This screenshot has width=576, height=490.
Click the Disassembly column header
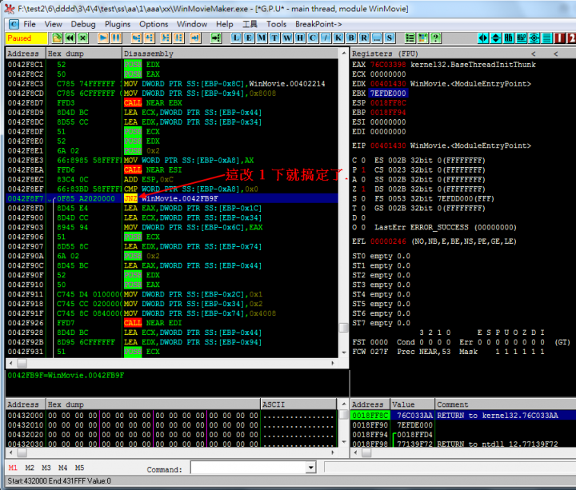[230, 54]
